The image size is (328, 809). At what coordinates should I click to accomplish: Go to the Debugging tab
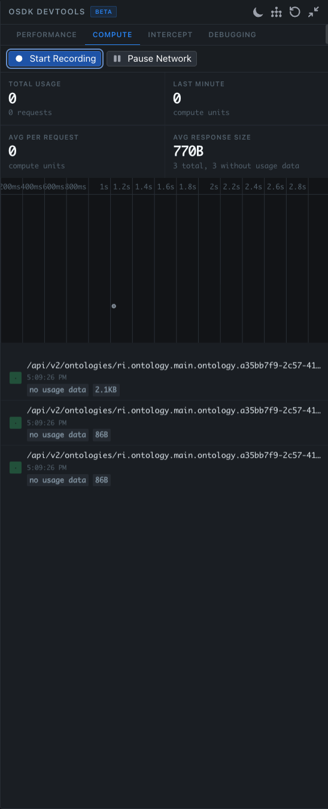tap(232, 35)
